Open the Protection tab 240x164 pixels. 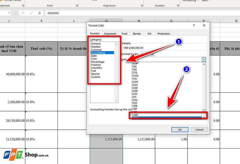click(x=163, y=34)
